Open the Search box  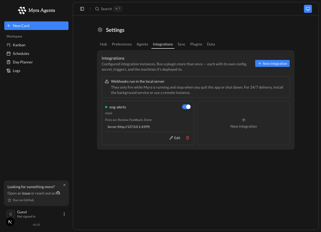[x=108, y=9]
